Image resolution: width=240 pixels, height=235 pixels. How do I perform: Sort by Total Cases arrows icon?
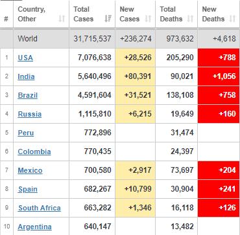click(x=108, y=19)
